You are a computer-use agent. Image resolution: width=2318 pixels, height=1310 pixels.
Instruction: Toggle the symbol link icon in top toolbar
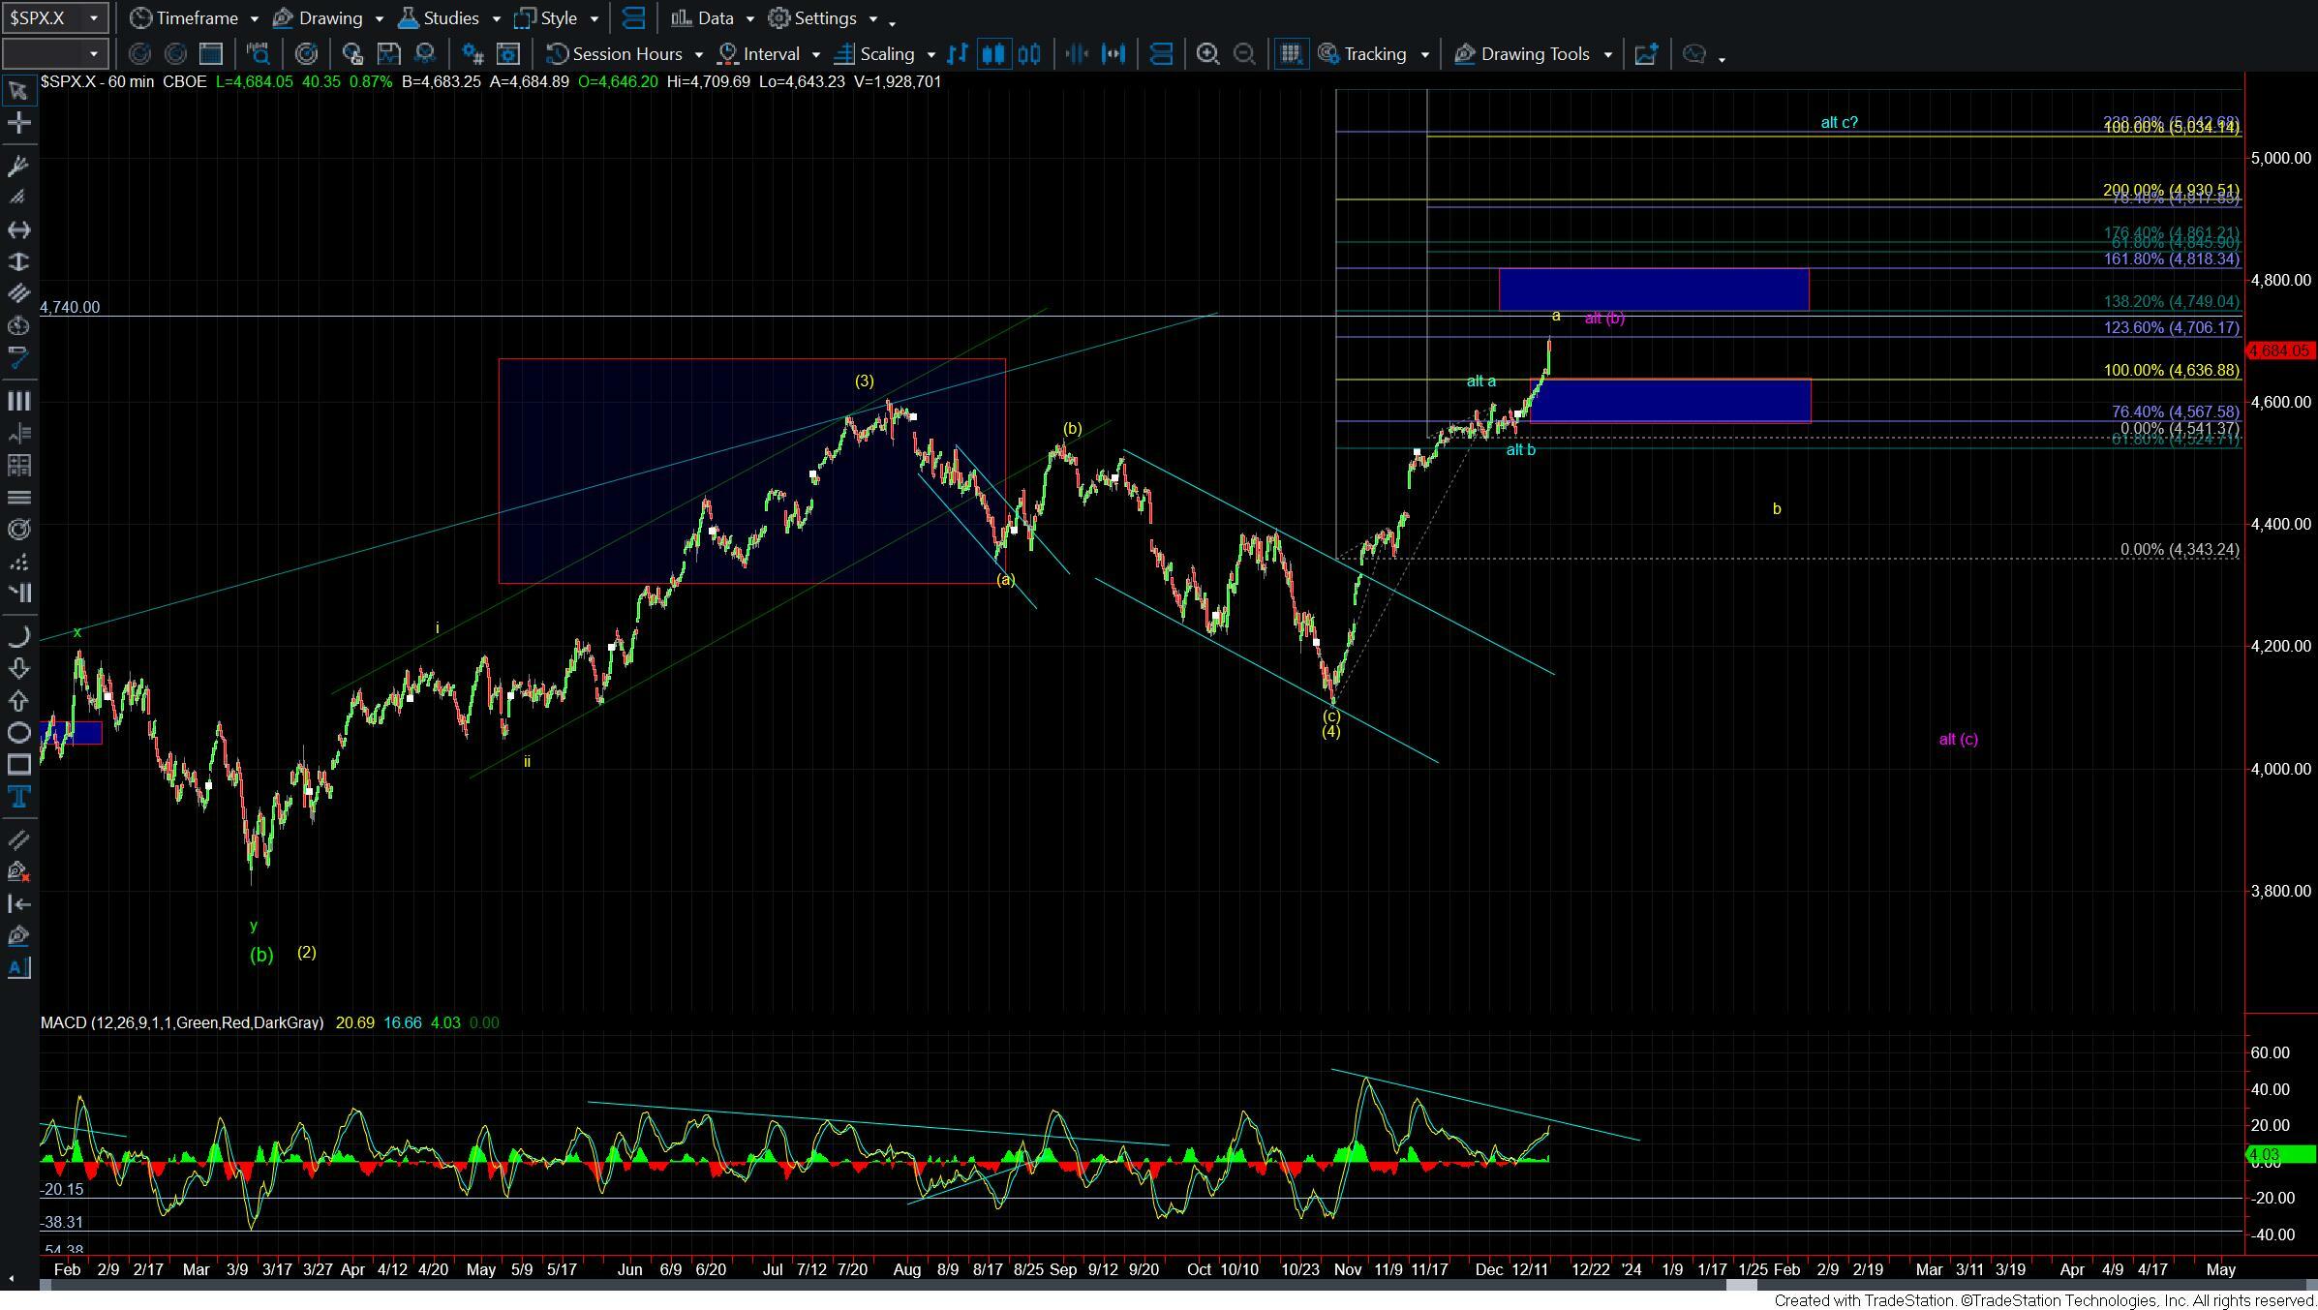[x=633, y=18]
